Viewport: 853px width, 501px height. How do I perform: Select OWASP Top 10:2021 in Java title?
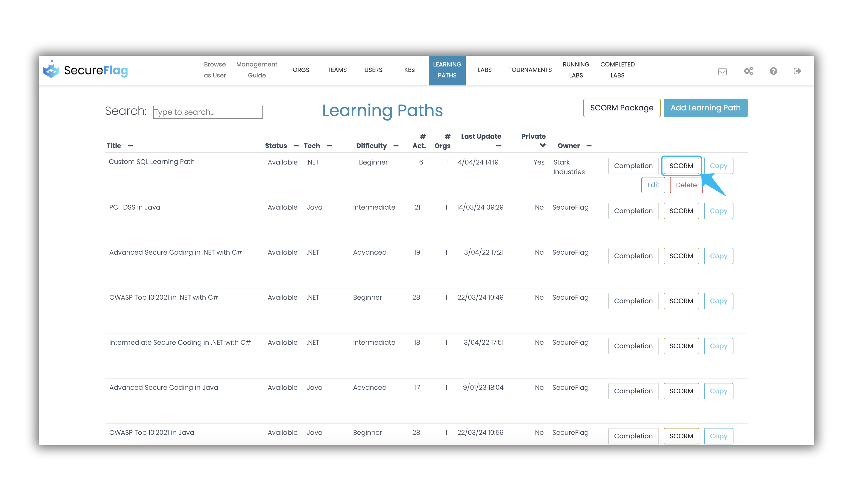[x=152, y=432]
